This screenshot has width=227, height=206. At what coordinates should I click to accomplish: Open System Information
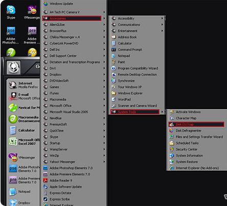(196, 156)
